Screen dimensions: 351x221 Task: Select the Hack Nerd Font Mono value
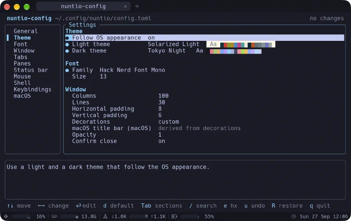133,70
